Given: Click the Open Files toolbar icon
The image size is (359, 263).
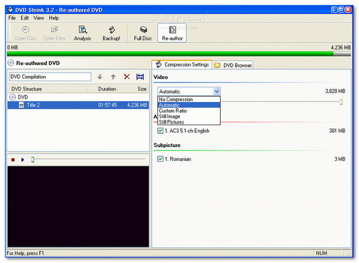Looking at the screenshot, I should point(54,30).
